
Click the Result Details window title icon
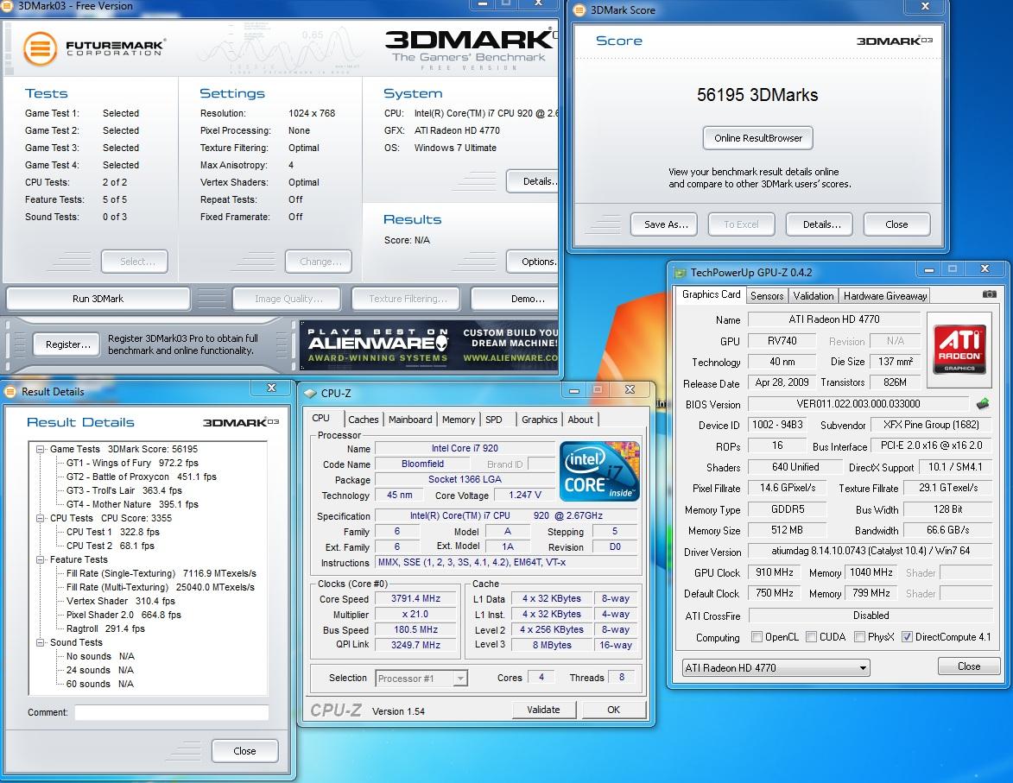coord(10,392)
